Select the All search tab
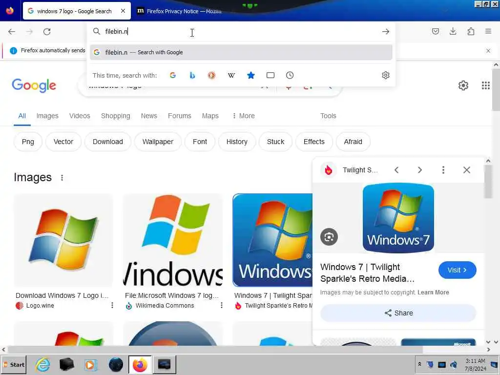The width and height of the screenshot is (500, 375). (22, 116)
